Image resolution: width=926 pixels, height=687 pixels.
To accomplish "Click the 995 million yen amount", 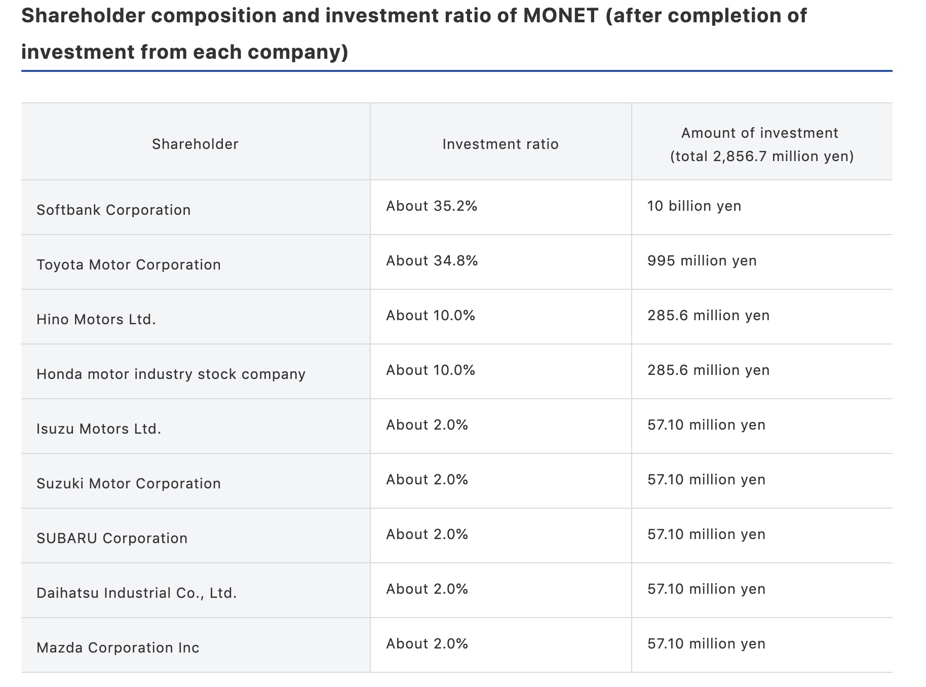I will click(702, 261).
